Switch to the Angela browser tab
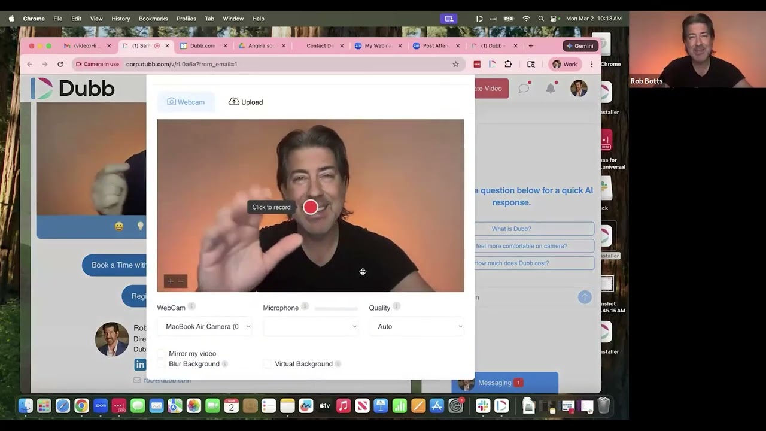Image resolution: width=766 pixels, height=431 pixels. (x=262, y=45)
